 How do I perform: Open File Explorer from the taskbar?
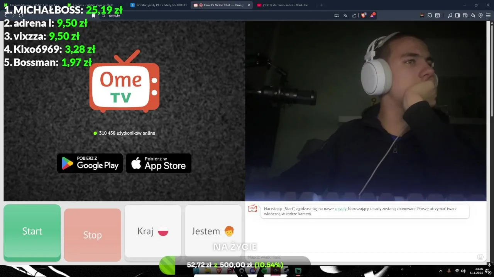point(208,271)
